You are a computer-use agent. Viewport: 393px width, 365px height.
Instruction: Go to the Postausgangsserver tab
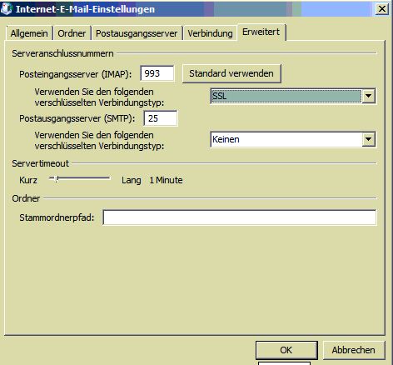coord(137,33)
